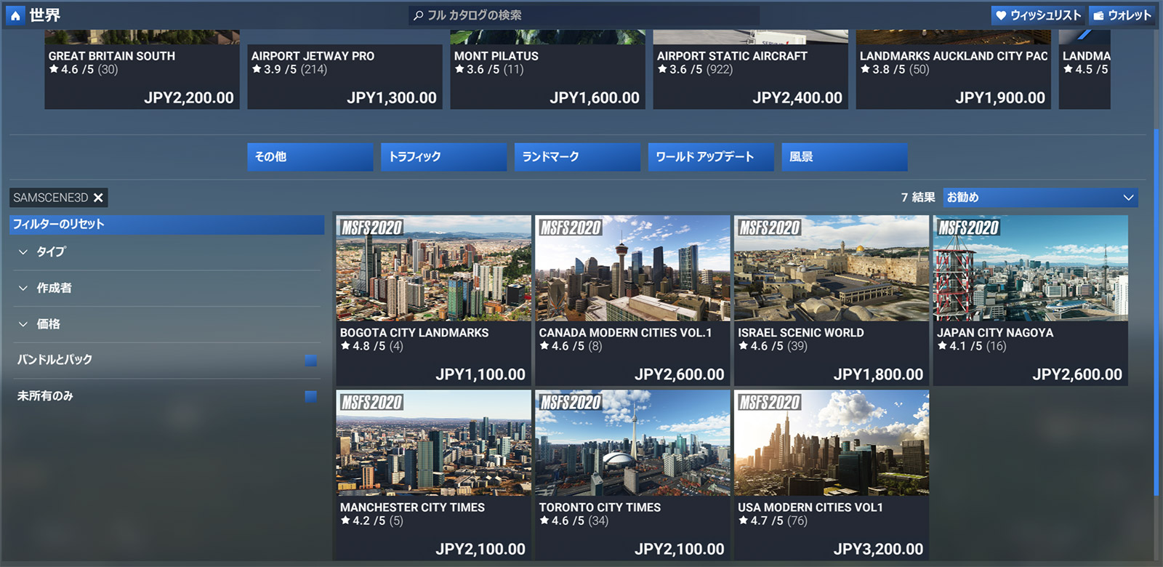1163x567 pixels.
Task: Click the JPY2,200.00 price of Great Britain South
Action: click(x=189, y=98)
